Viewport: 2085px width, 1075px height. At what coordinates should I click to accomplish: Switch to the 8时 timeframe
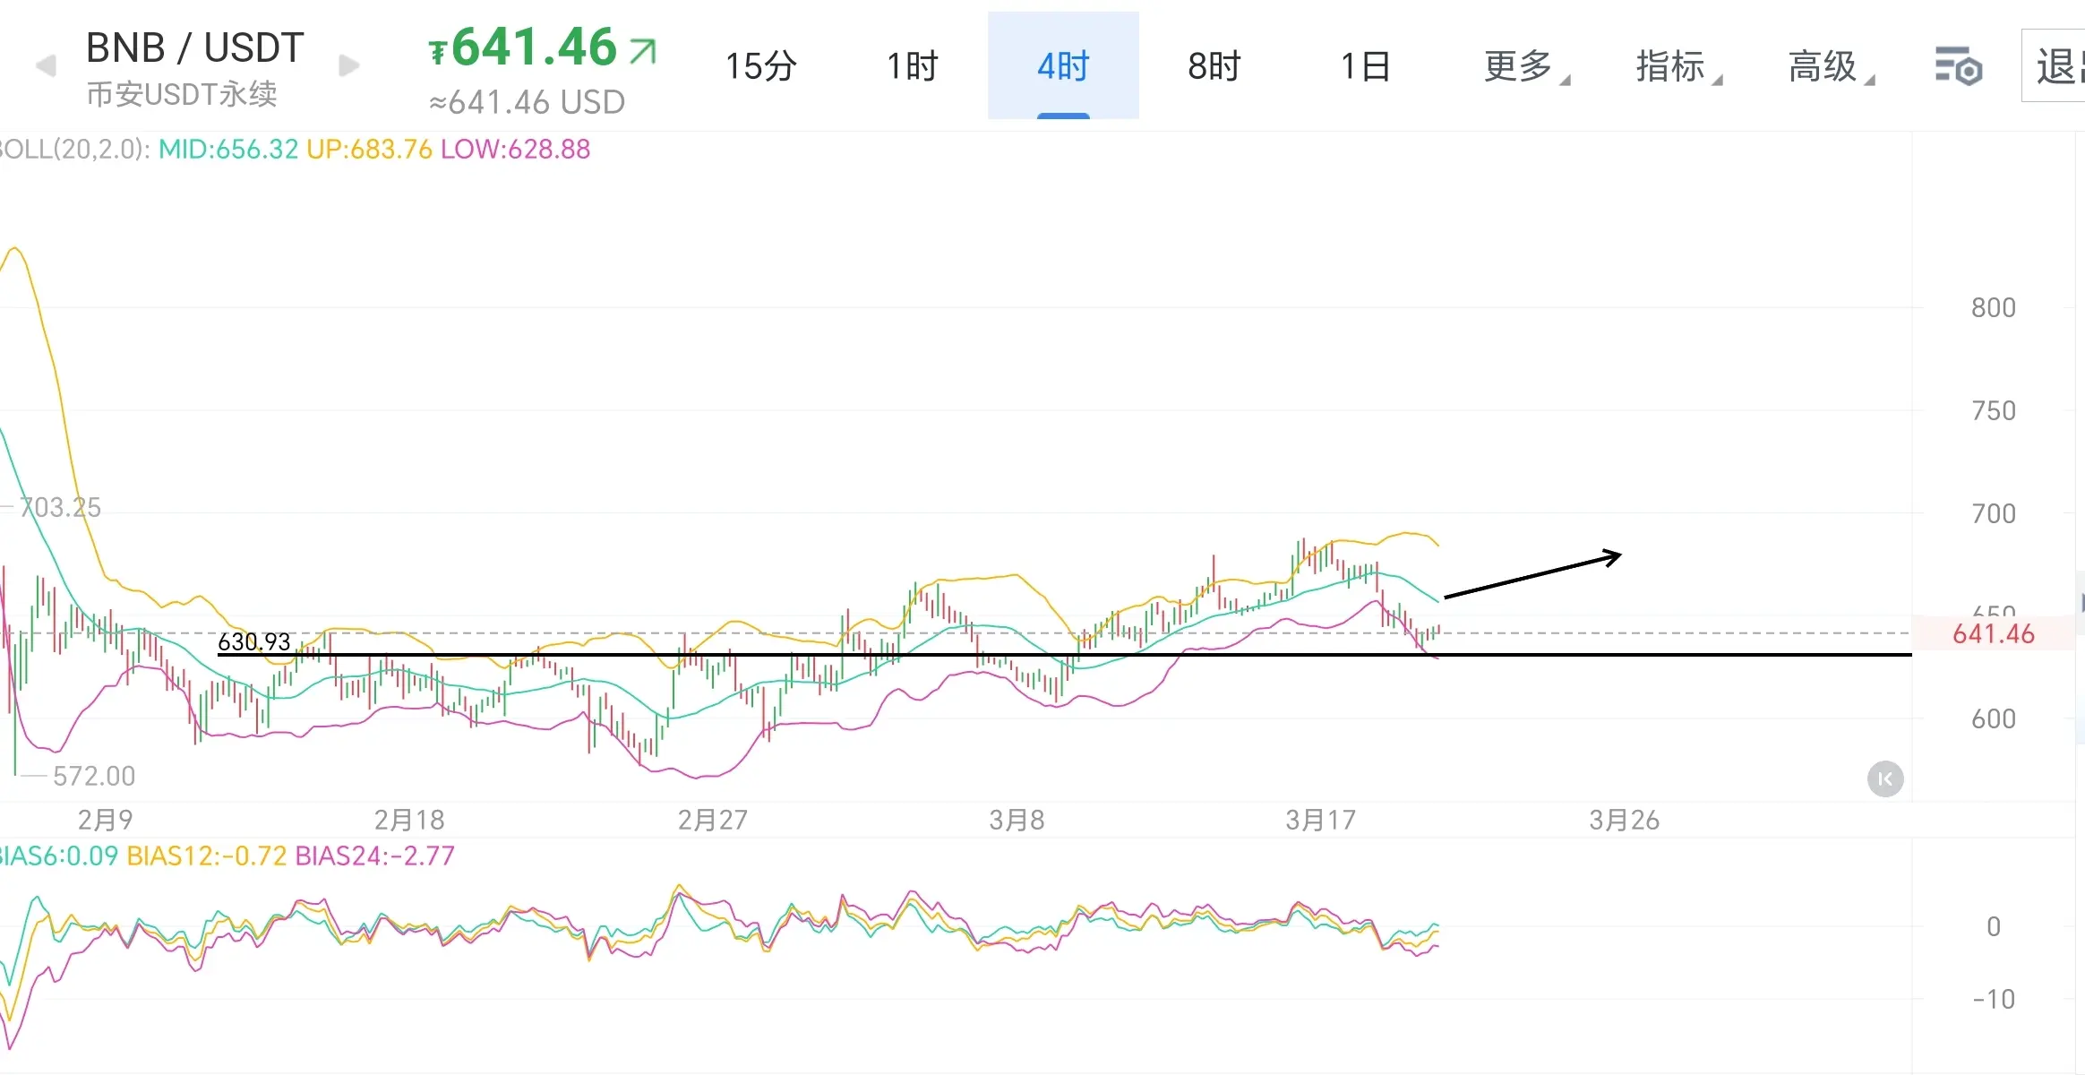(1214, 66)
